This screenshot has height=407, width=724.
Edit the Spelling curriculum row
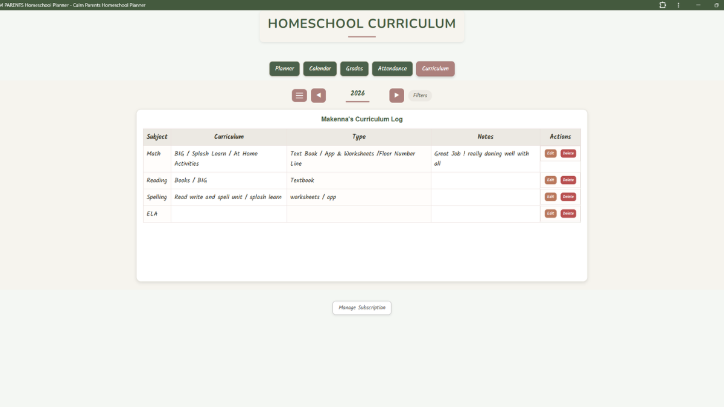(x=550, y=197)
